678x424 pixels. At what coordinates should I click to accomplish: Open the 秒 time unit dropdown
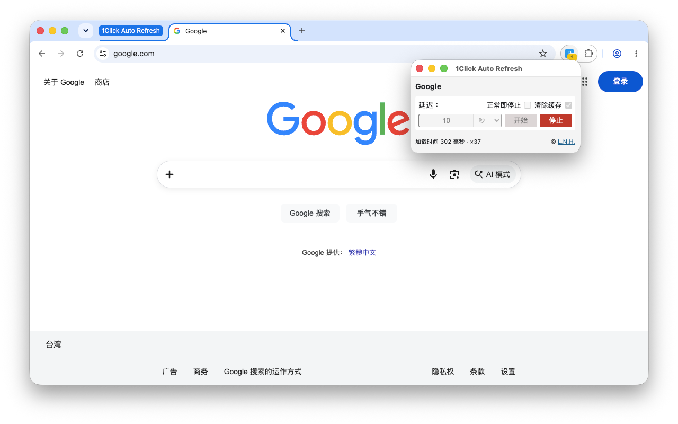pos(487,121)
